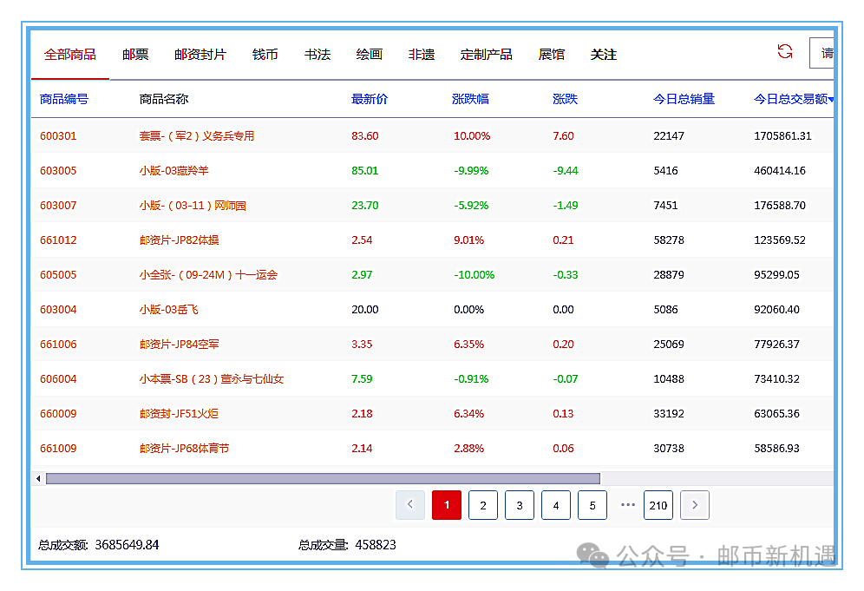Click latest price 20.00
864x591 pixels.
(x=365, y=310)
